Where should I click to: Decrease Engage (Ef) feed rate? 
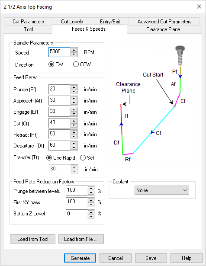point(74,114)
